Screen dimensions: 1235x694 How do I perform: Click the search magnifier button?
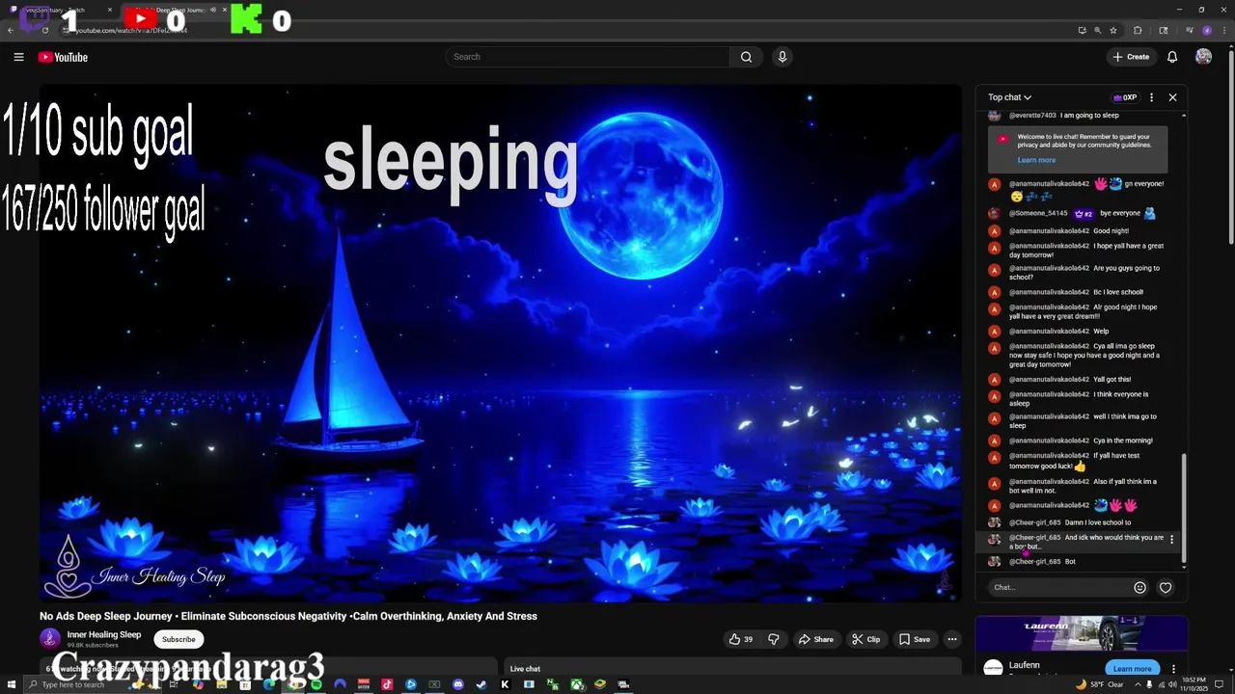tap(746, 57)
